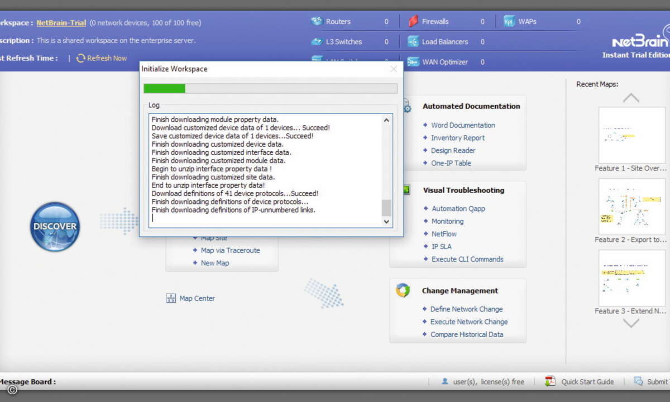Click the Visual Troubleshooting section icon
Viewport: 670px width, 402px height.
pyautogui.click(x=406, y=190)
